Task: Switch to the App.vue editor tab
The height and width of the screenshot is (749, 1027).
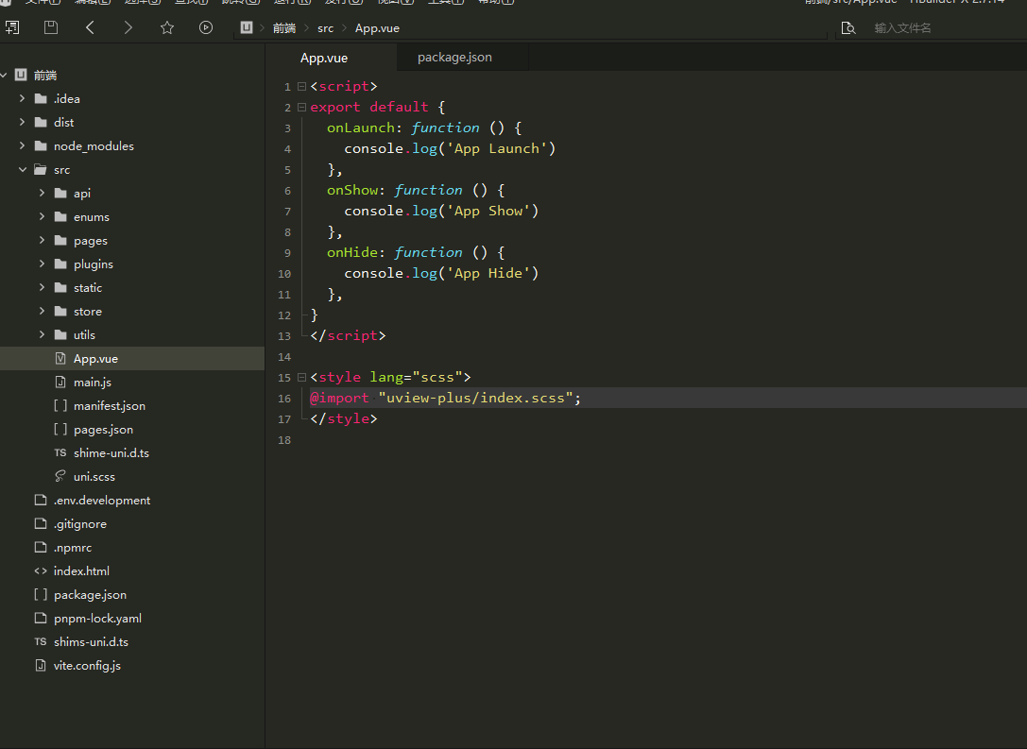Action: click(331, 58)
